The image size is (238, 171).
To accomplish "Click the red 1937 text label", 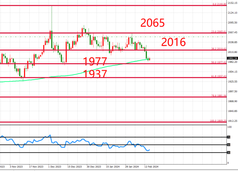I will [x=95, y=74].
